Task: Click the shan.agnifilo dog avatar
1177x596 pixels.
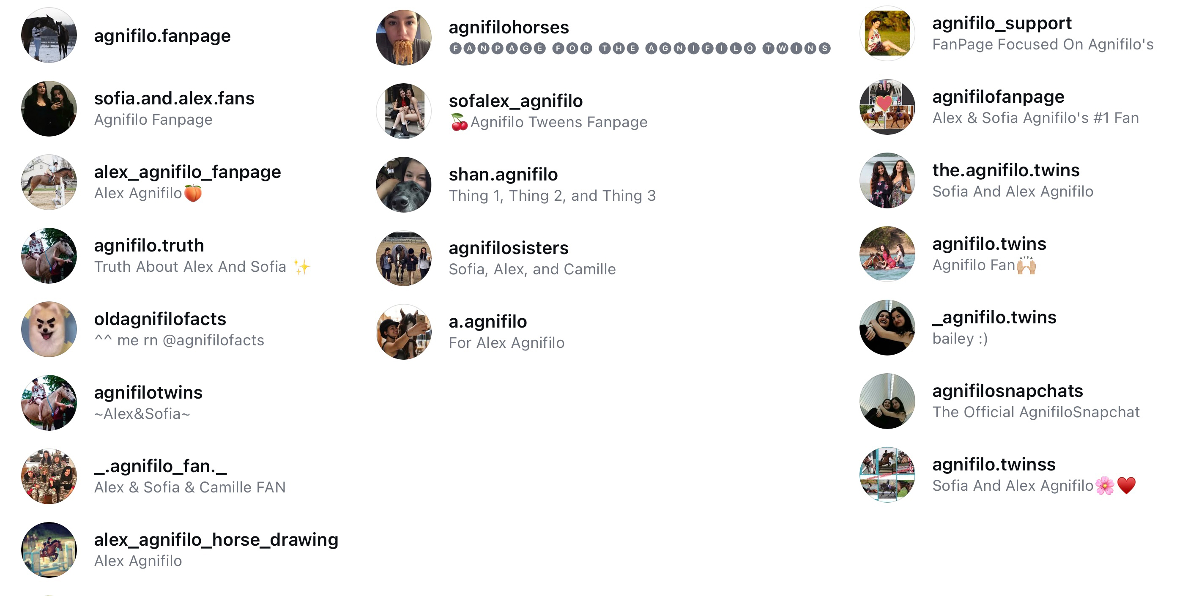Action: pos(403,185)
